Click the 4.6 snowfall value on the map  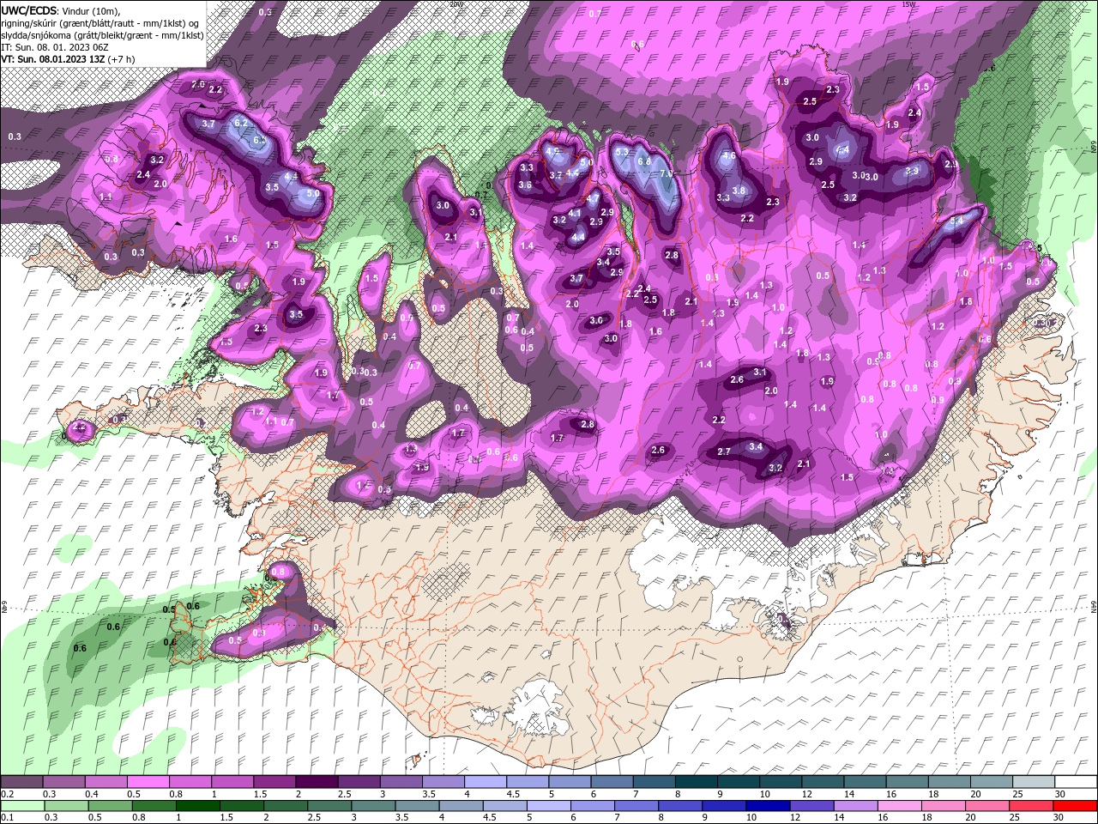729,156
